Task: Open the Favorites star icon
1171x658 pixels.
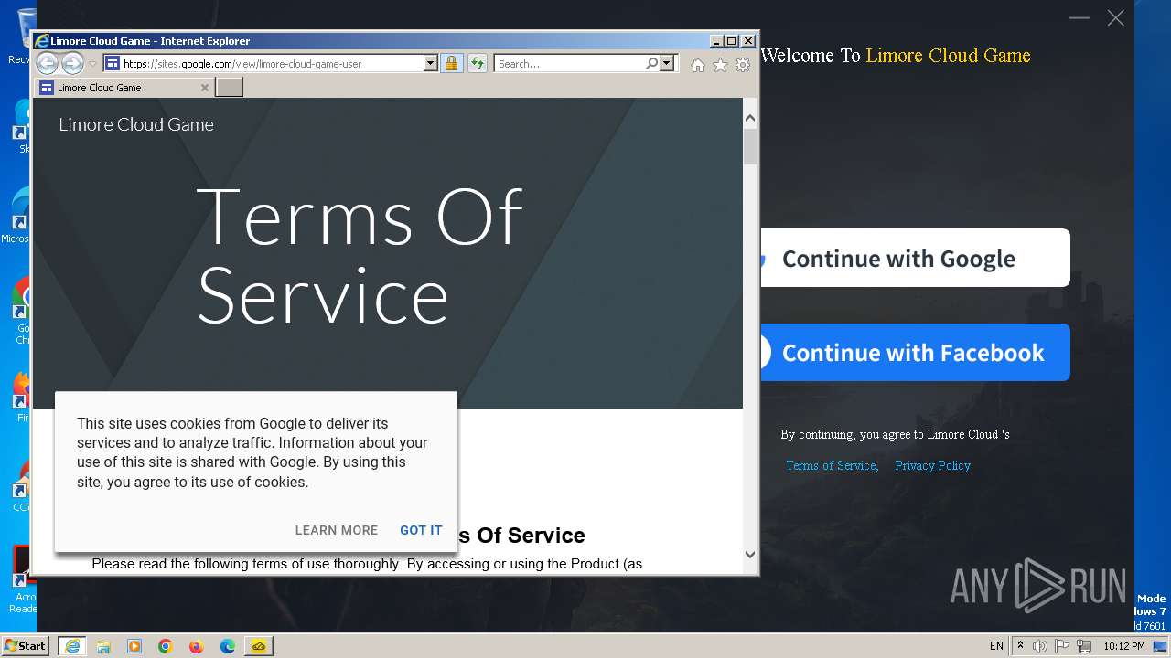Action: tap(720, 65)
